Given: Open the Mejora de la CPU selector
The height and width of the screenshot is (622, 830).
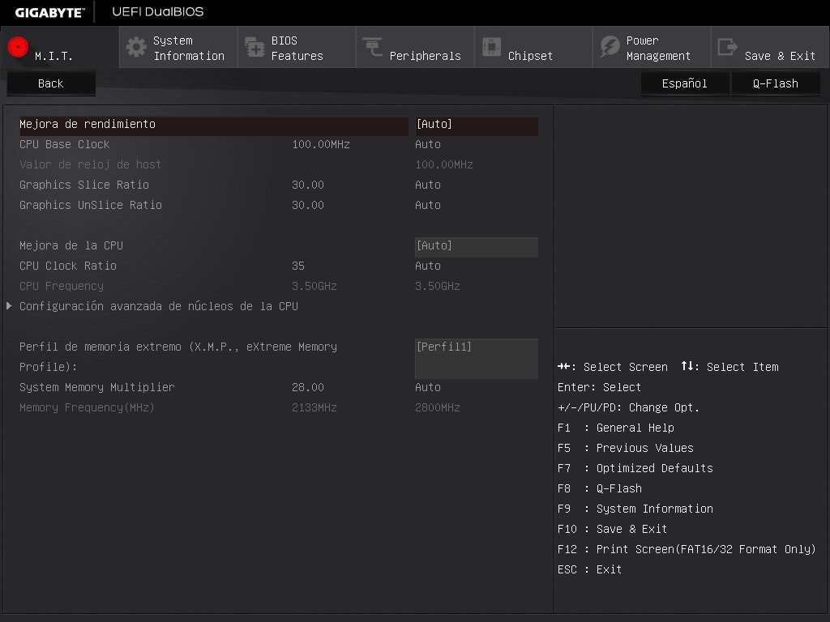Looking at the screenshot, I should [x=476, y=245].
